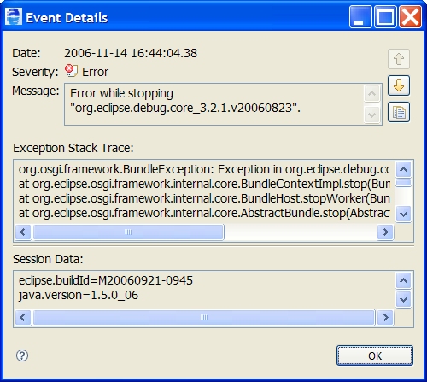Click the stack trace horizontal scroll right arrow
The height and width of the screenshot is (382, 427).
tap(385, 232)
